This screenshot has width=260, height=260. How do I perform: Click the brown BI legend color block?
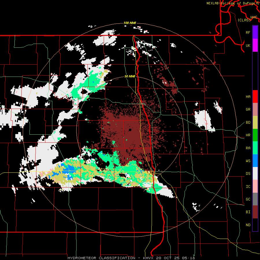coord(255,212)
